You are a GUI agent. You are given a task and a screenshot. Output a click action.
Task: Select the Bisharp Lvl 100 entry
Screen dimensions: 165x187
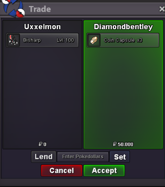(42, 40)
